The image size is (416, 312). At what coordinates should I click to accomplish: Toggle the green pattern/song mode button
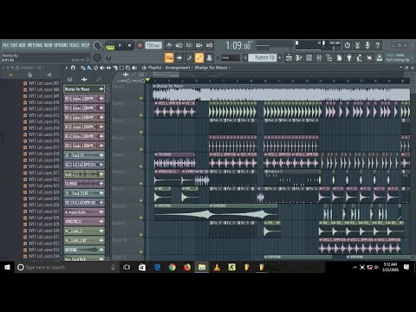click(110, 46)
